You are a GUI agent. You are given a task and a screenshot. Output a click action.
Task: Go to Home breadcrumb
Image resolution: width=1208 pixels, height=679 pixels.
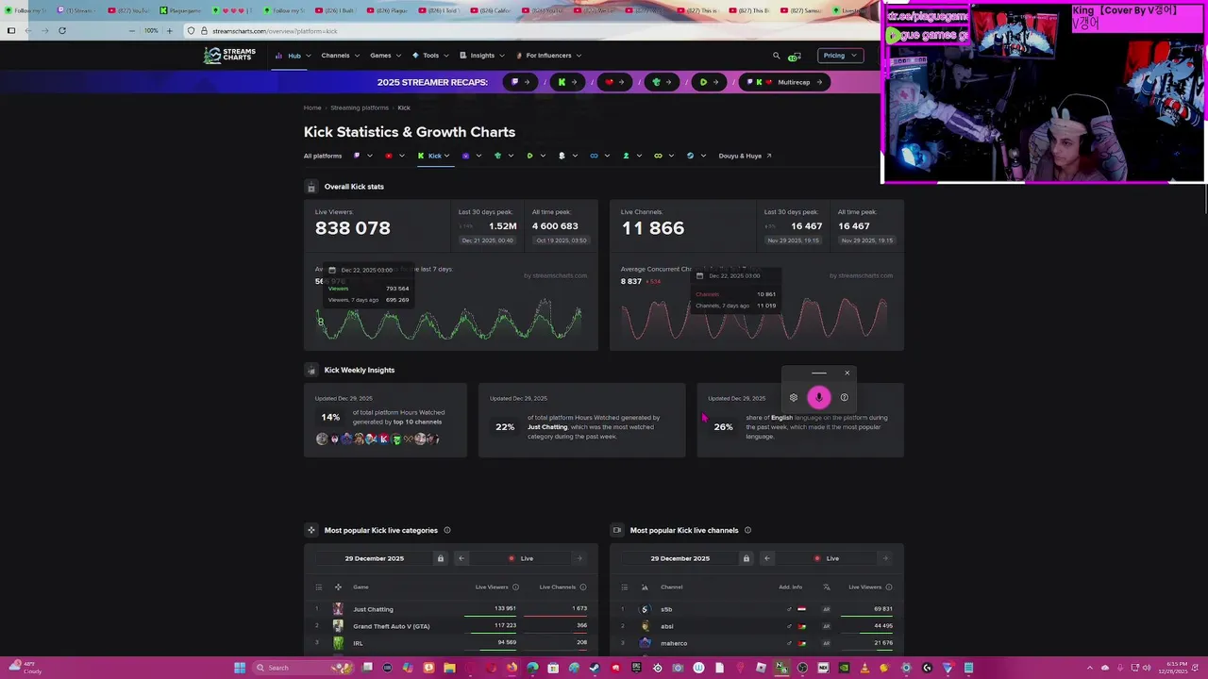tap(312, 108)
